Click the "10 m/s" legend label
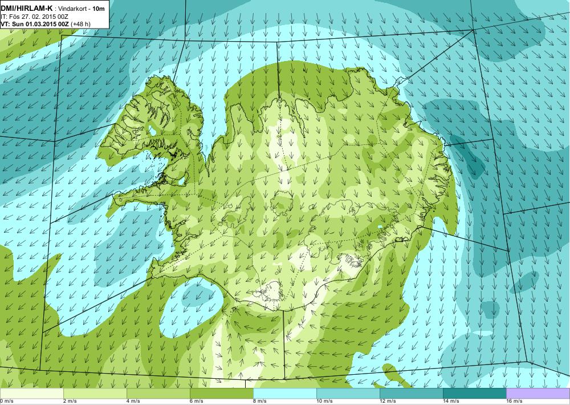This screenshot has height=405, width=570. point(324,402)
